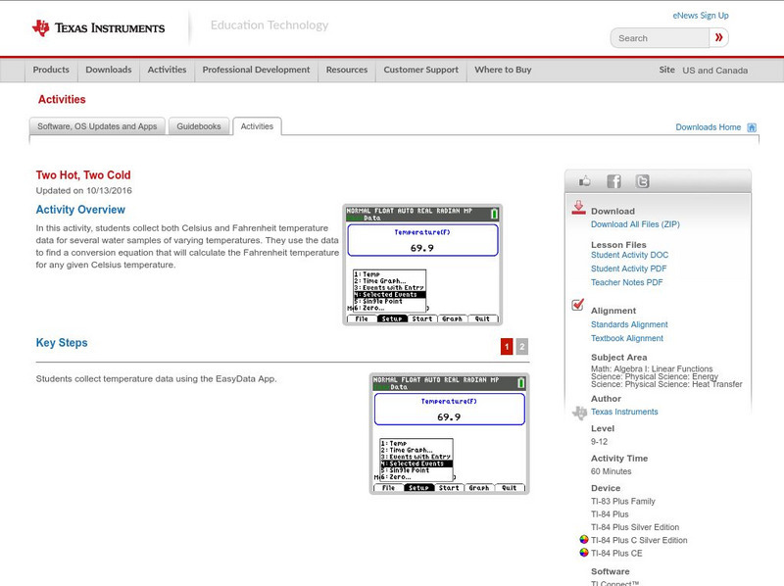This screenshot has width=784, height=586.
Task: Click the Texas Instruments logo
Action: [98, 28]
